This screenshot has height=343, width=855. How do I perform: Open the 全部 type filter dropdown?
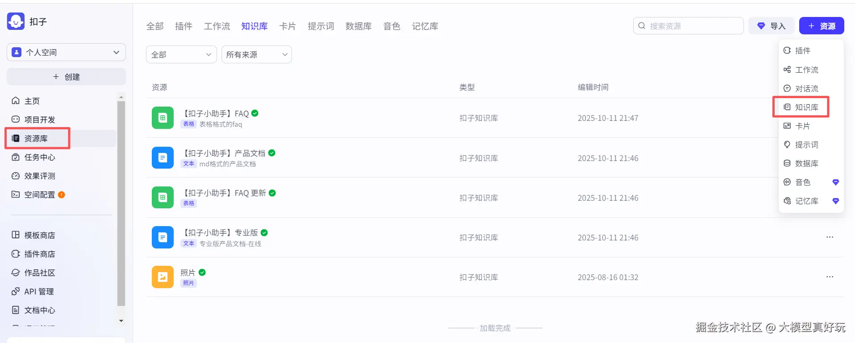click(181, 54)
